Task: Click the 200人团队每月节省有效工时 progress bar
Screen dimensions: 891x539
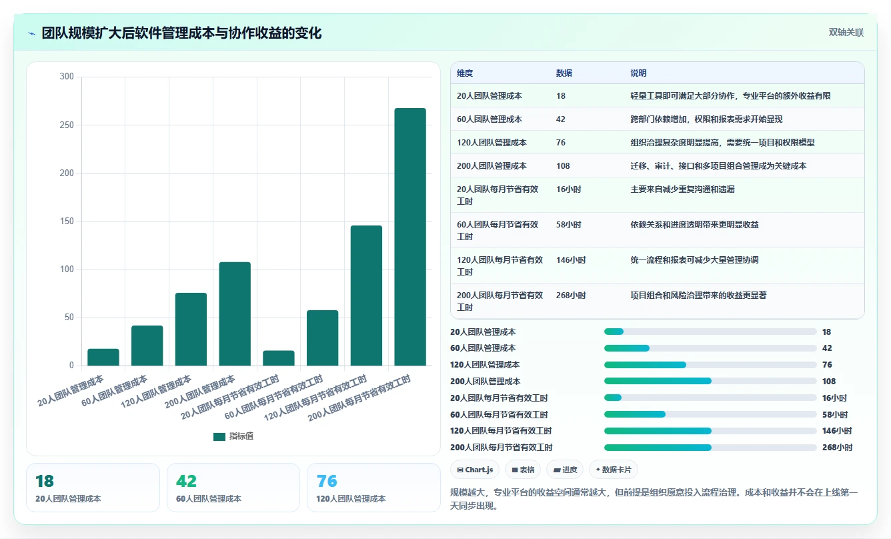Action: click(x=710, y=448)
